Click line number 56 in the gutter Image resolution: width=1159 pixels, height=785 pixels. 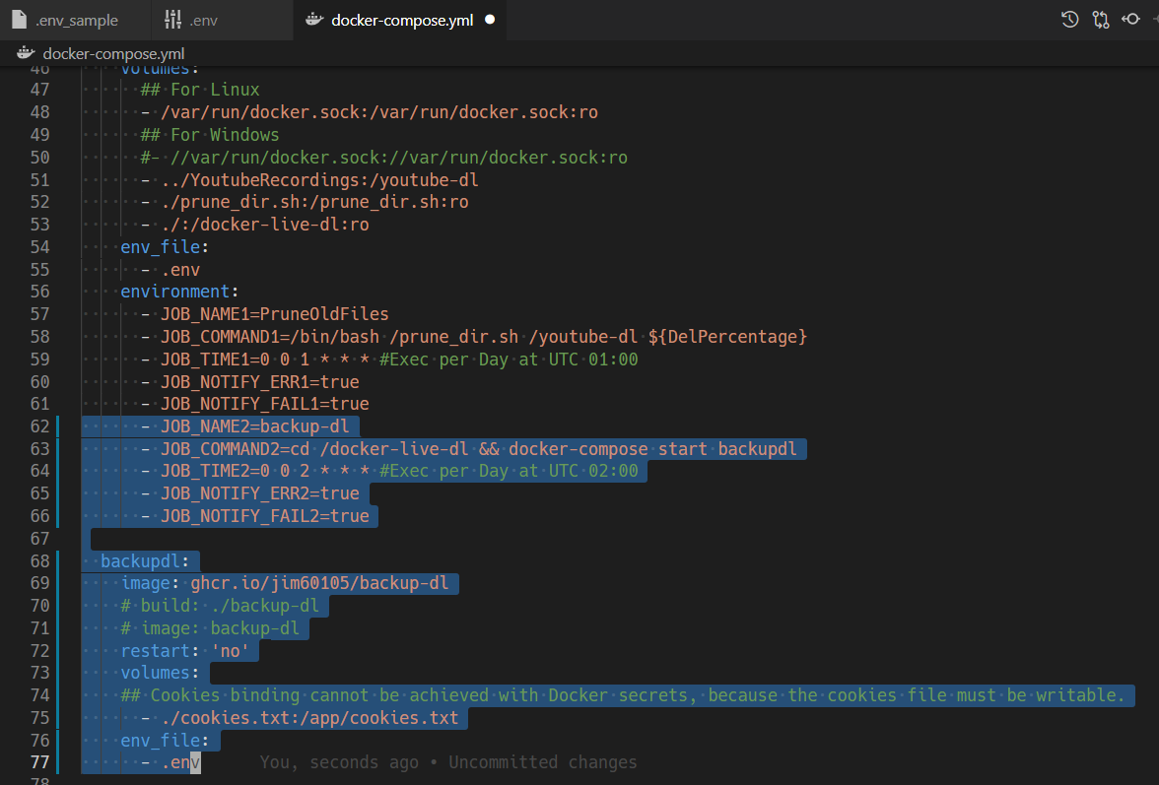[39, 292]
